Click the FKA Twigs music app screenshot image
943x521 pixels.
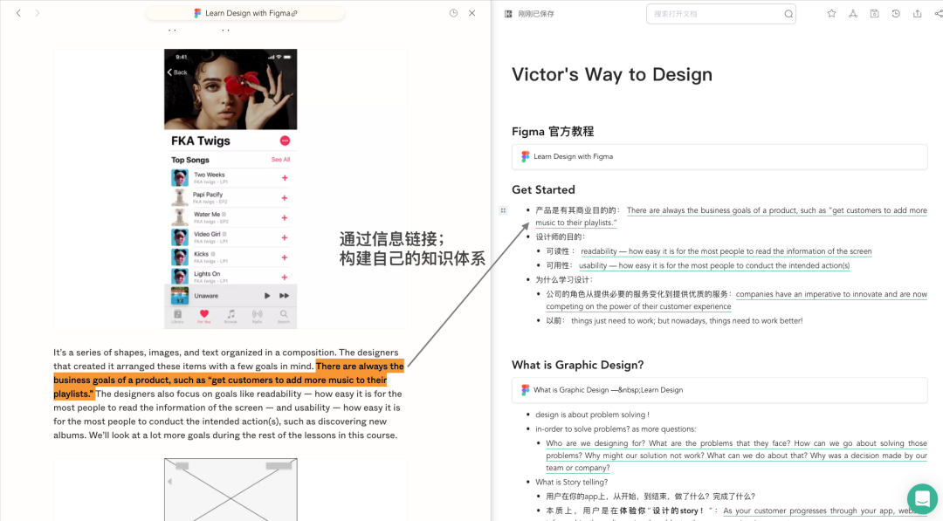(x=231, y=189)
